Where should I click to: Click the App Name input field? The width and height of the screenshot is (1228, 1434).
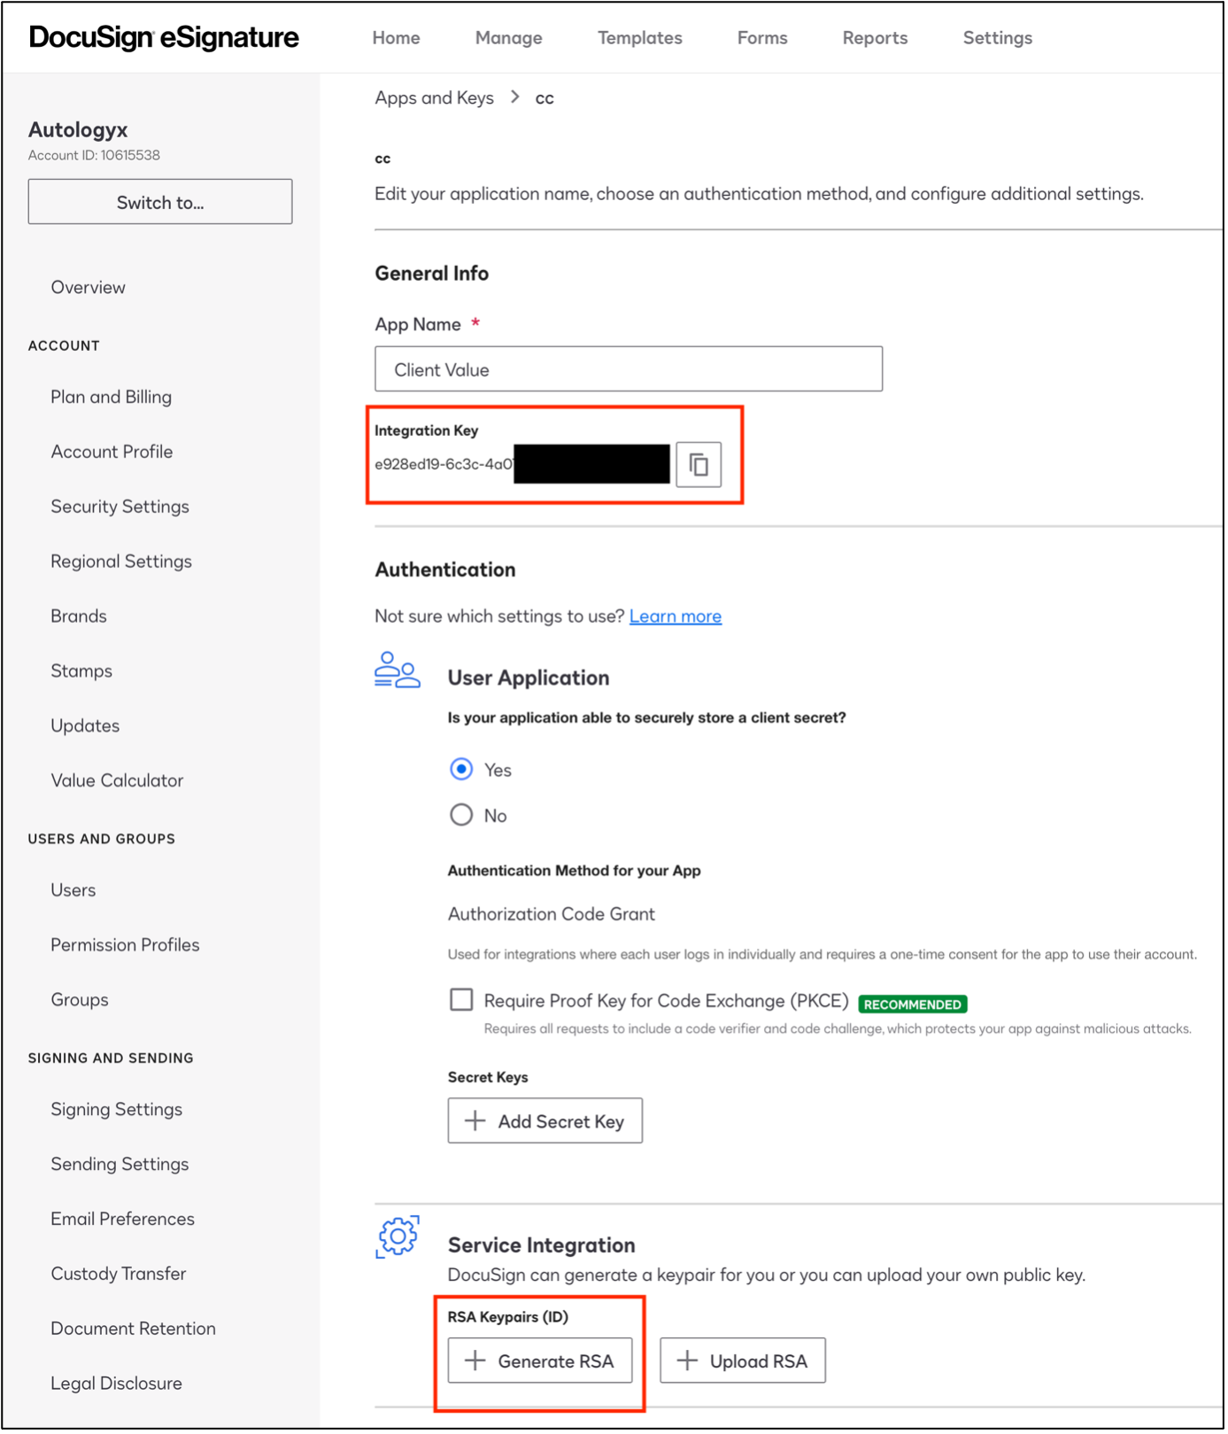[x=629, y=370]
